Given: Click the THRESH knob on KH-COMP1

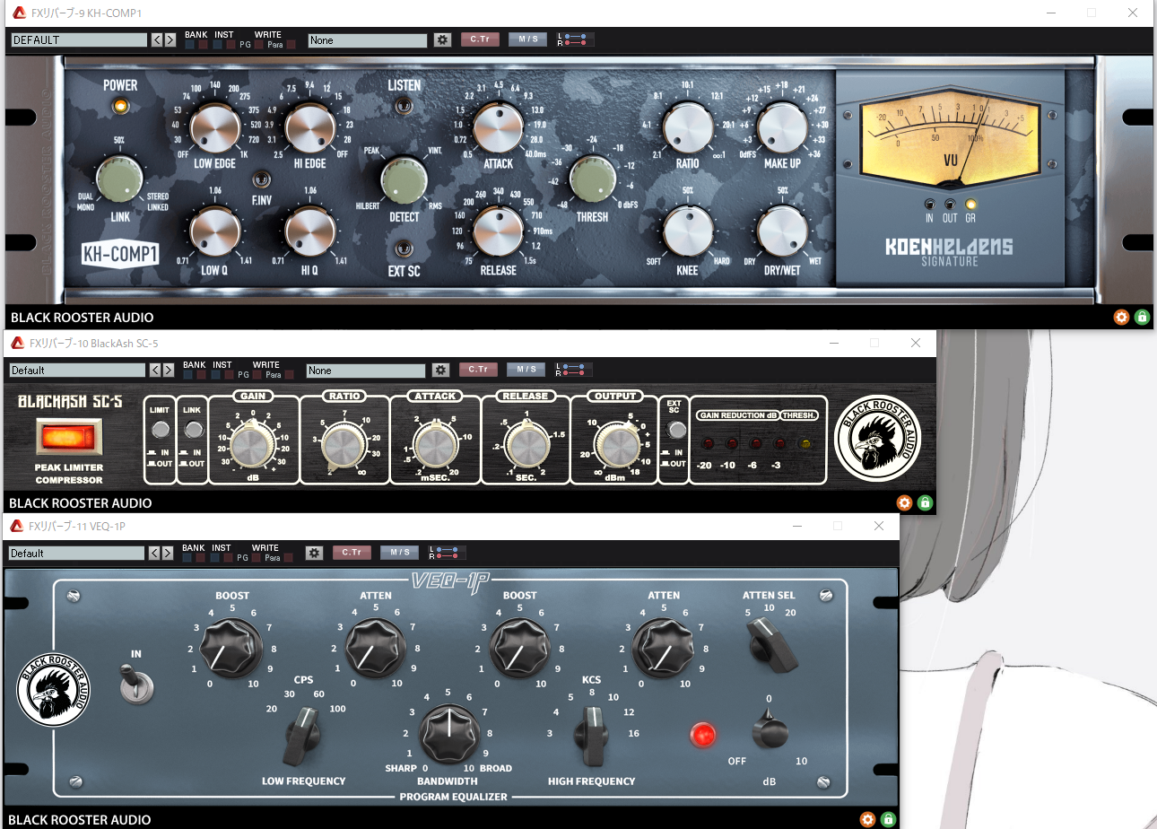Looking at the screenshot, I should pyautogui.click(x=592, y=181).
